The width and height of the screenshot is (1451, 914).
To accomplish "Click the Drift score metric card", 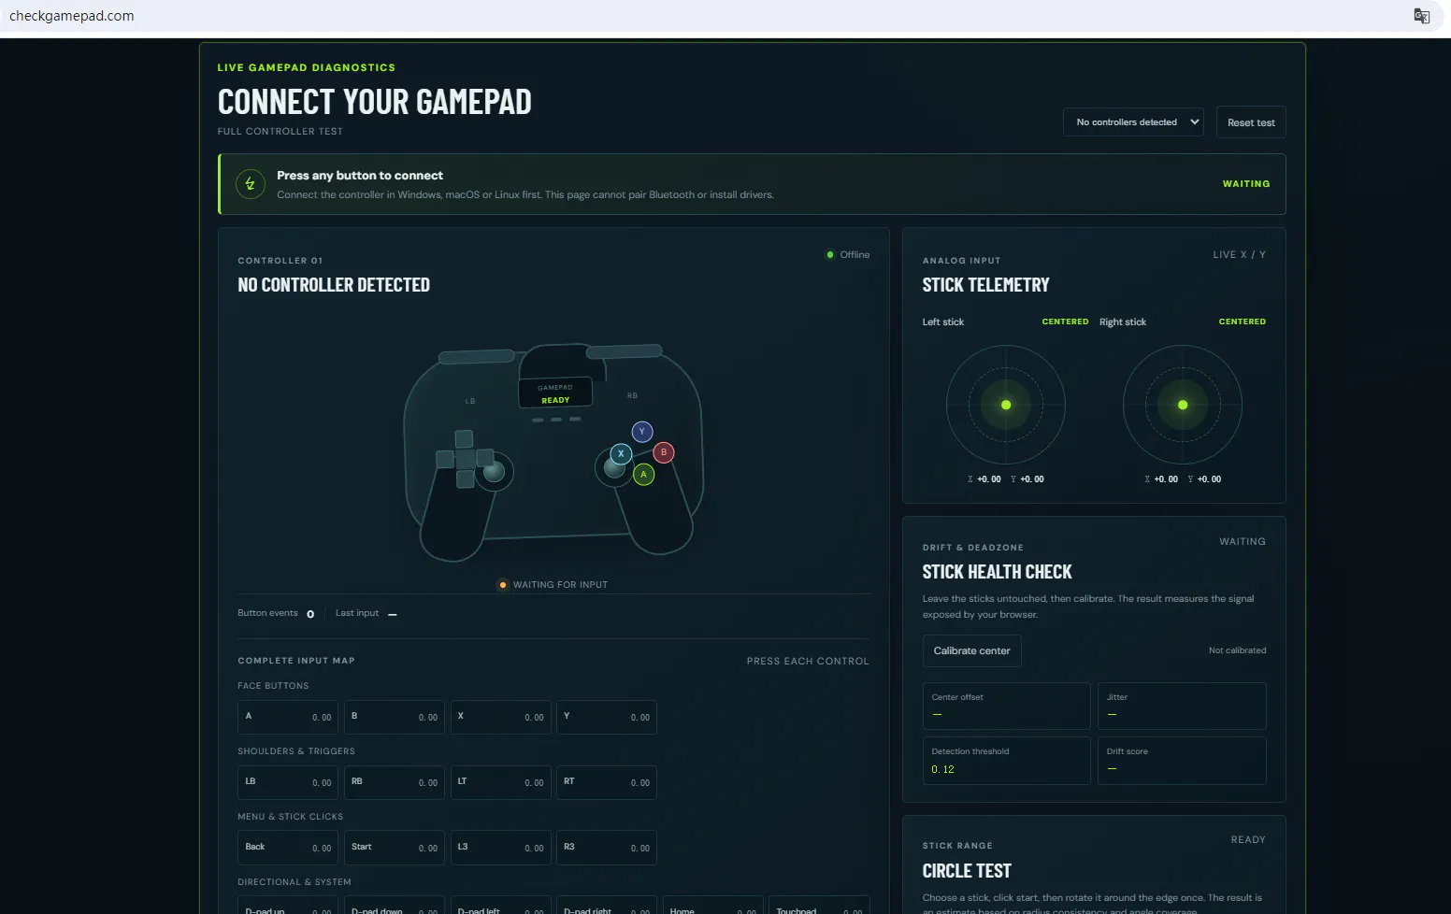I will point(1182,761).
